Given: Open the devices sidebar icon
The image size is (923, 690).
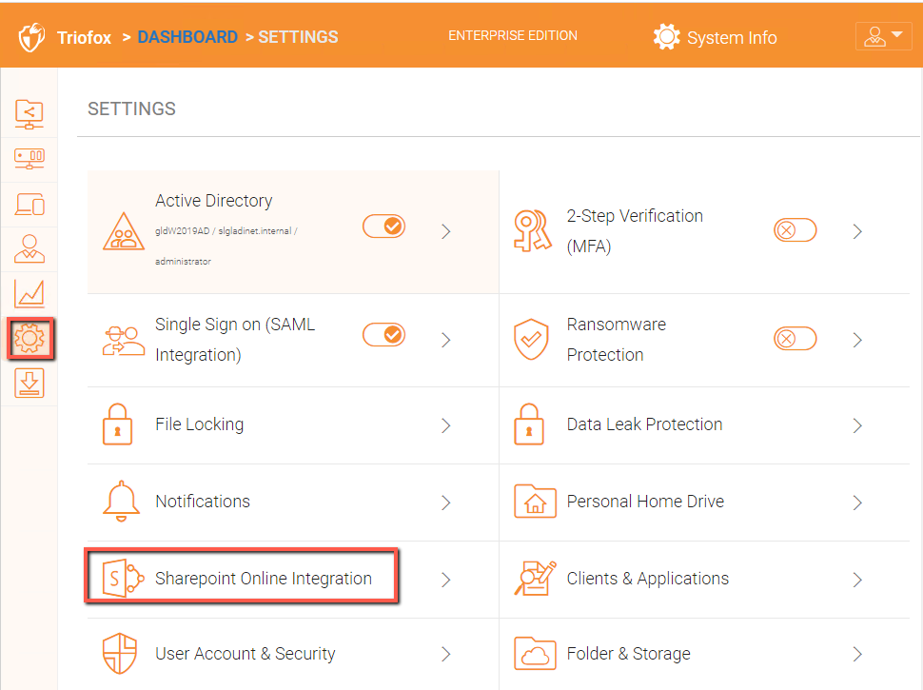Looking at the screenshot, I should 29,205.
